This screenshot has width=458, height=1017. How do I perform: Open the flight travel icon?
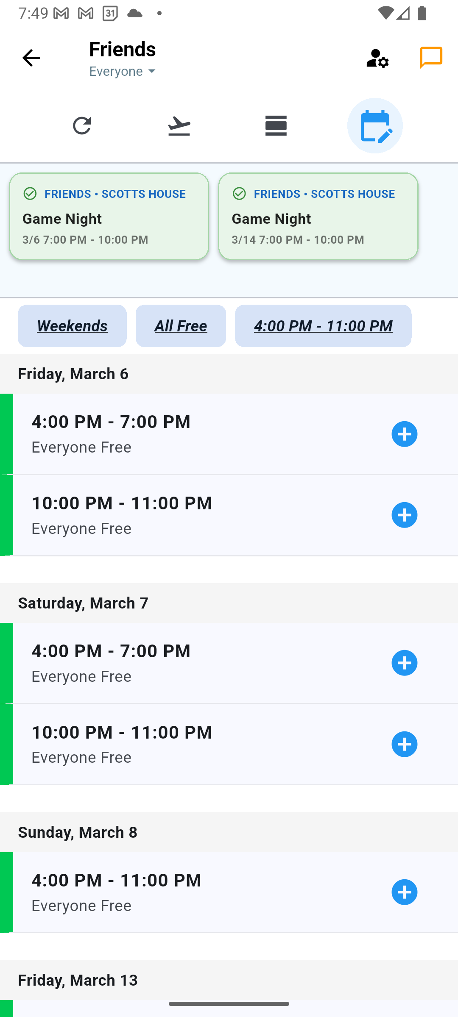pyautogui.click(x=179, y=126)
